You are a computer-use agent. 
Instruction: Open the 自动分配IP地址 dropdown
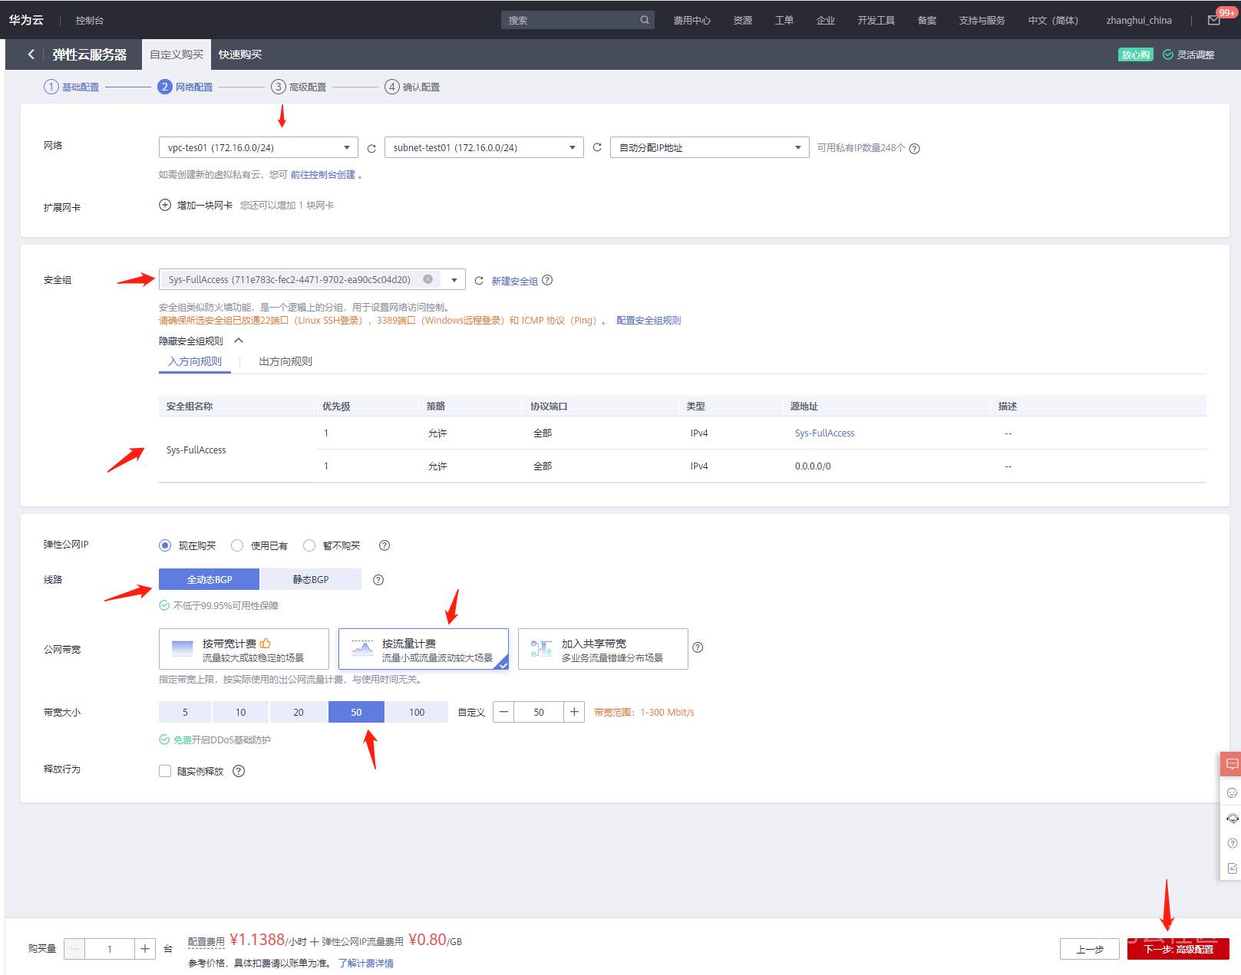point(710,147)
